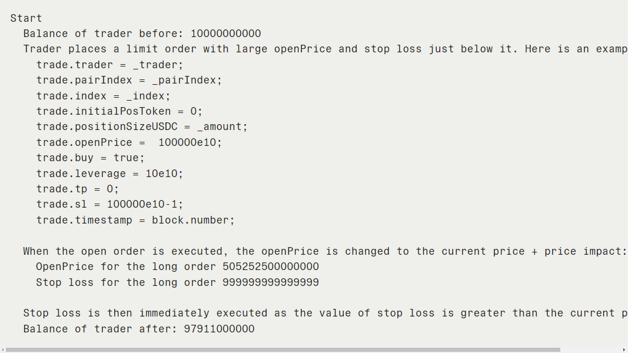Click the horizontal scrollbar thumb
This screenshot has height=353, width=628.
pyautogui.click(x=283, y=350)
